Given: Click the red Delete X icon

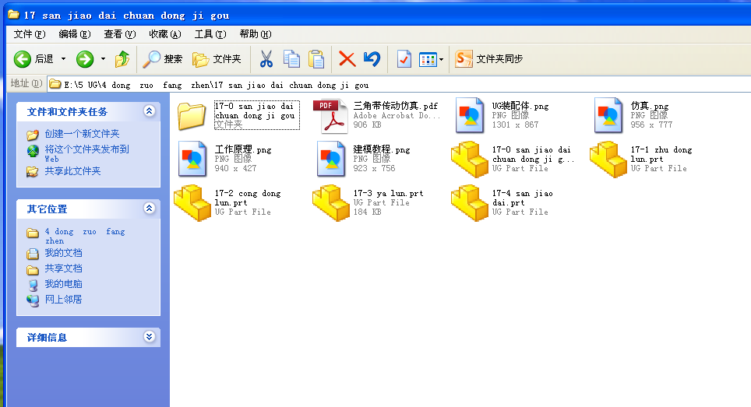Looking at the screenshot, I should 347,59.
